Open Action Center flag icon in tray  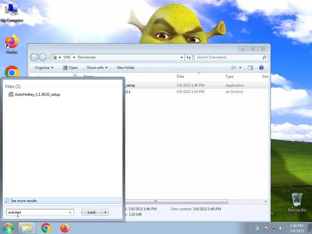(266, 228)
